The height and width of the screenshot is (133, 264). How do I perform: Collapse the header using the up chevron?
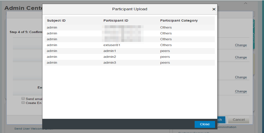point(246,3)
